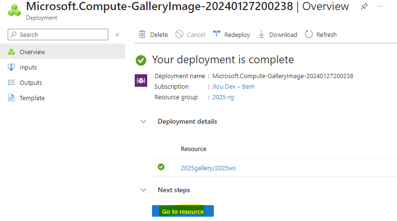Click the Deployment details heading text

pos(187,121)
